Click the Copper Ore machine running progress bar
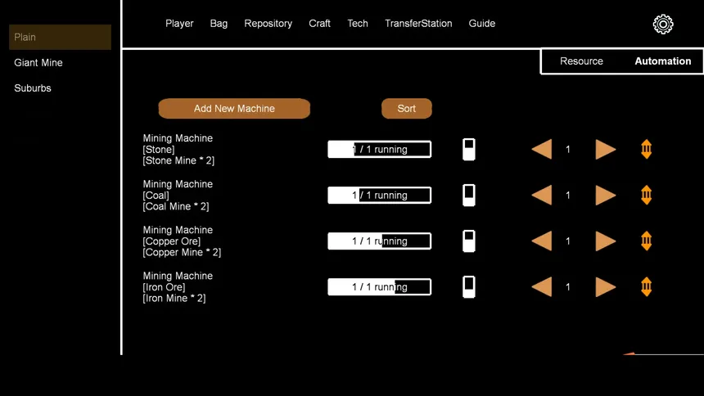Screen dimensions: 704x396 pos(379,241)
